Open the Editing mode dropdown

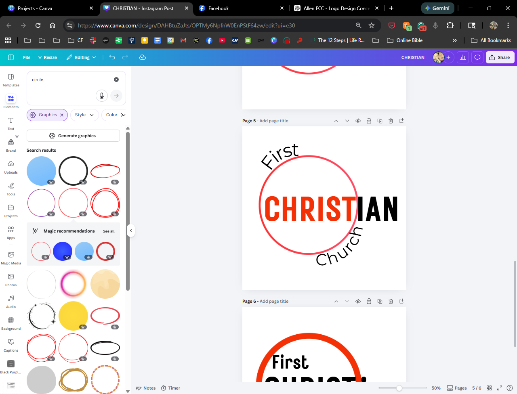point(82,57)
